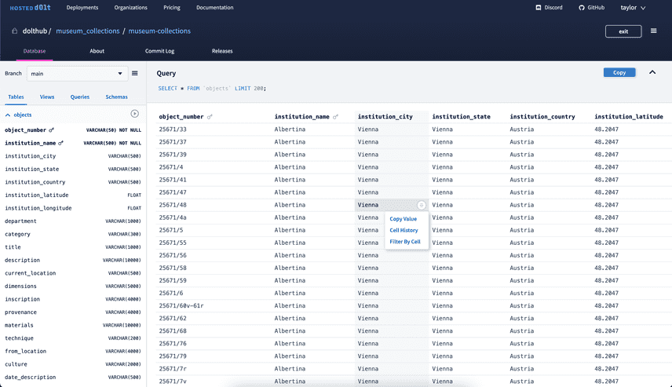Screen dimensions: 672x387
Task: Click the exit button
Action: click(x=623, y=31)
